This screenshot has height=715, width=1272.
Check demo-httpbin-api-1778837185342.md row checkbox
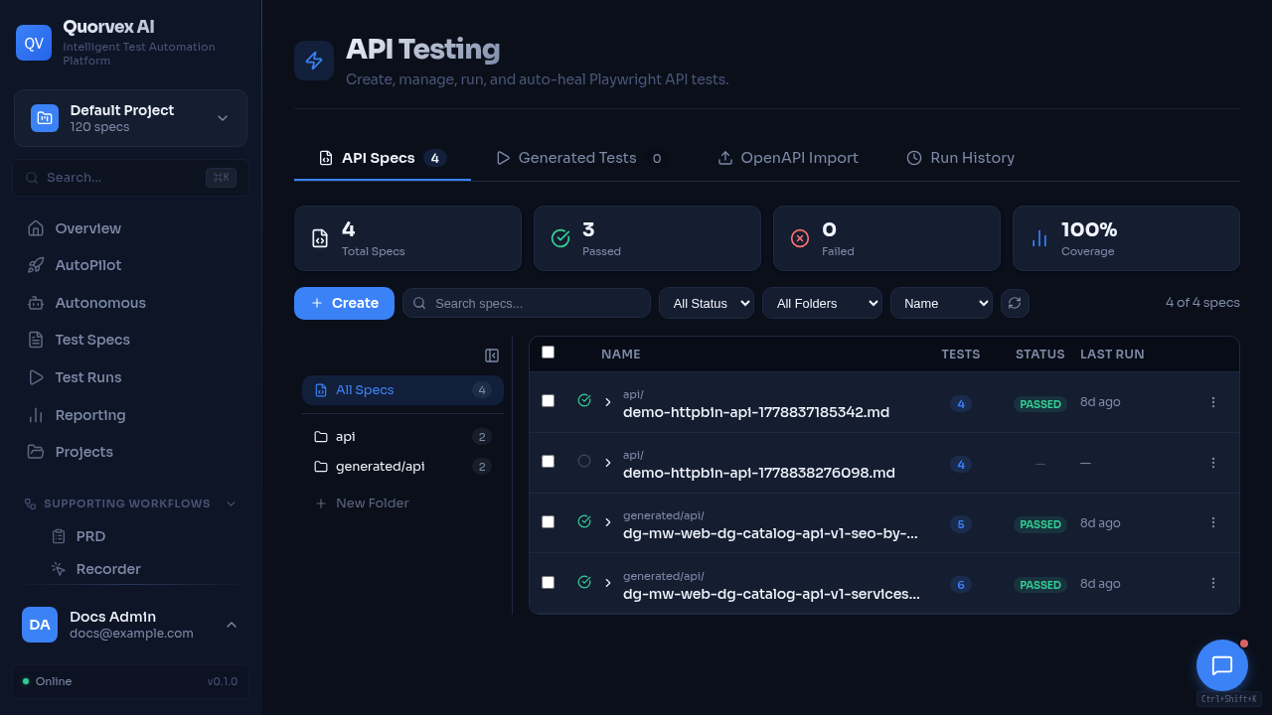[548, 400]
